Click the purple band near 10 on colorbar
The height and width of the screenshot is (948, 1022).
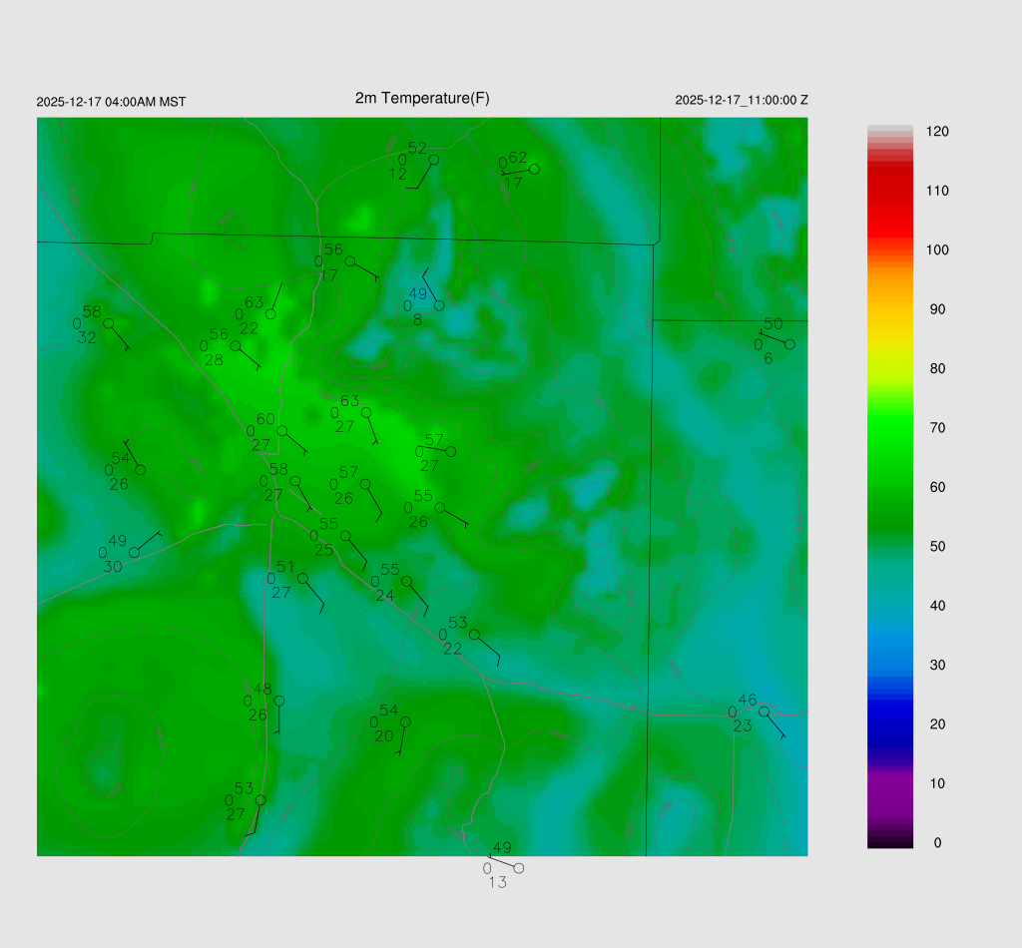tap(890, 788)
